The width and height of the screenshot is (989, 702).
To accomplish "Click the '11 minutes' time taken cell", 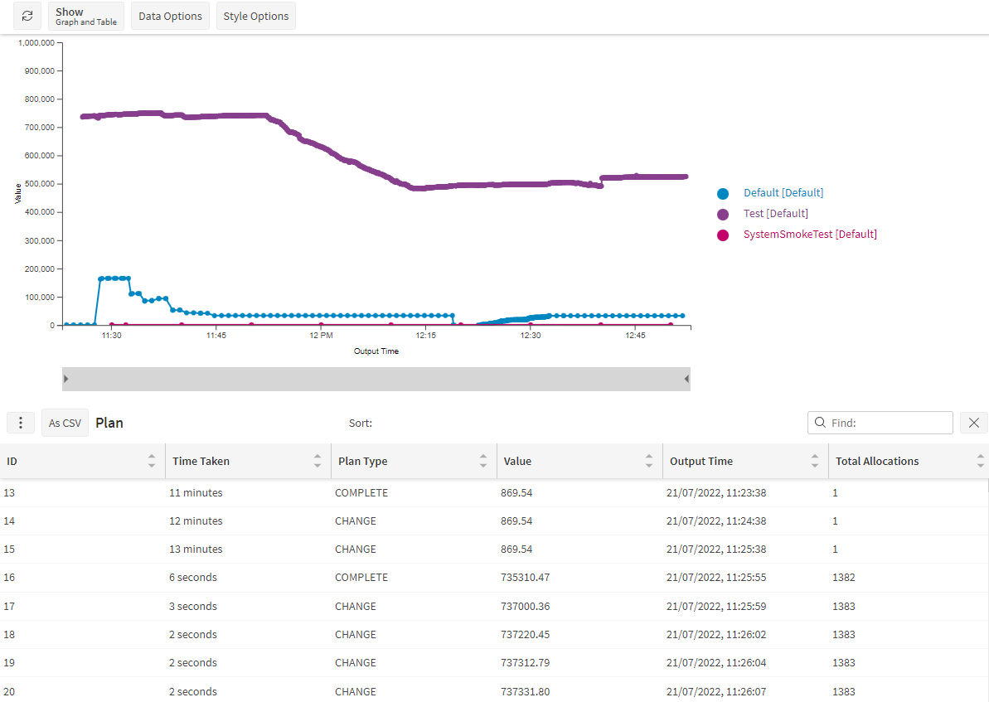I will (196, 492).
